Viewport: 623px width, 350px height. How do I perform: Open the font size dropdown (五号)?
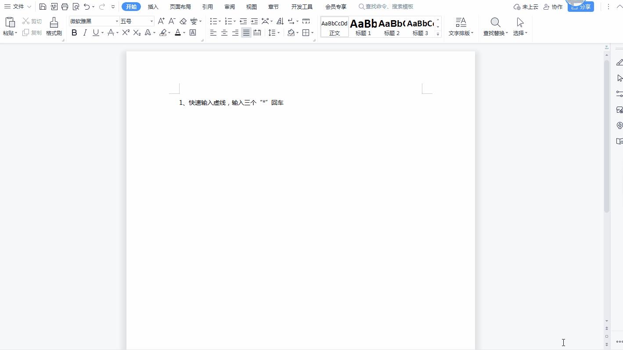(x=151, y=21)
